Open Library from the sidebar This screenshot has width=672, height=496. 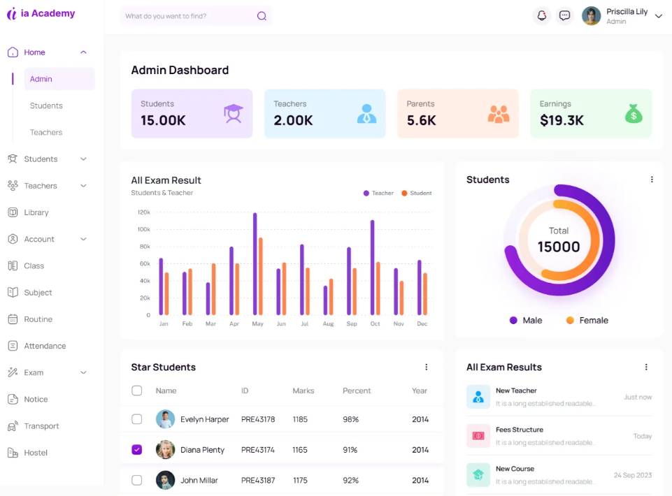(36, 212)
